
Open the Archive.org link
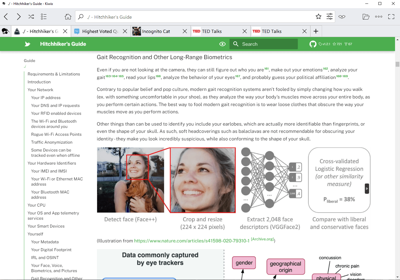(x=262, y=239)
